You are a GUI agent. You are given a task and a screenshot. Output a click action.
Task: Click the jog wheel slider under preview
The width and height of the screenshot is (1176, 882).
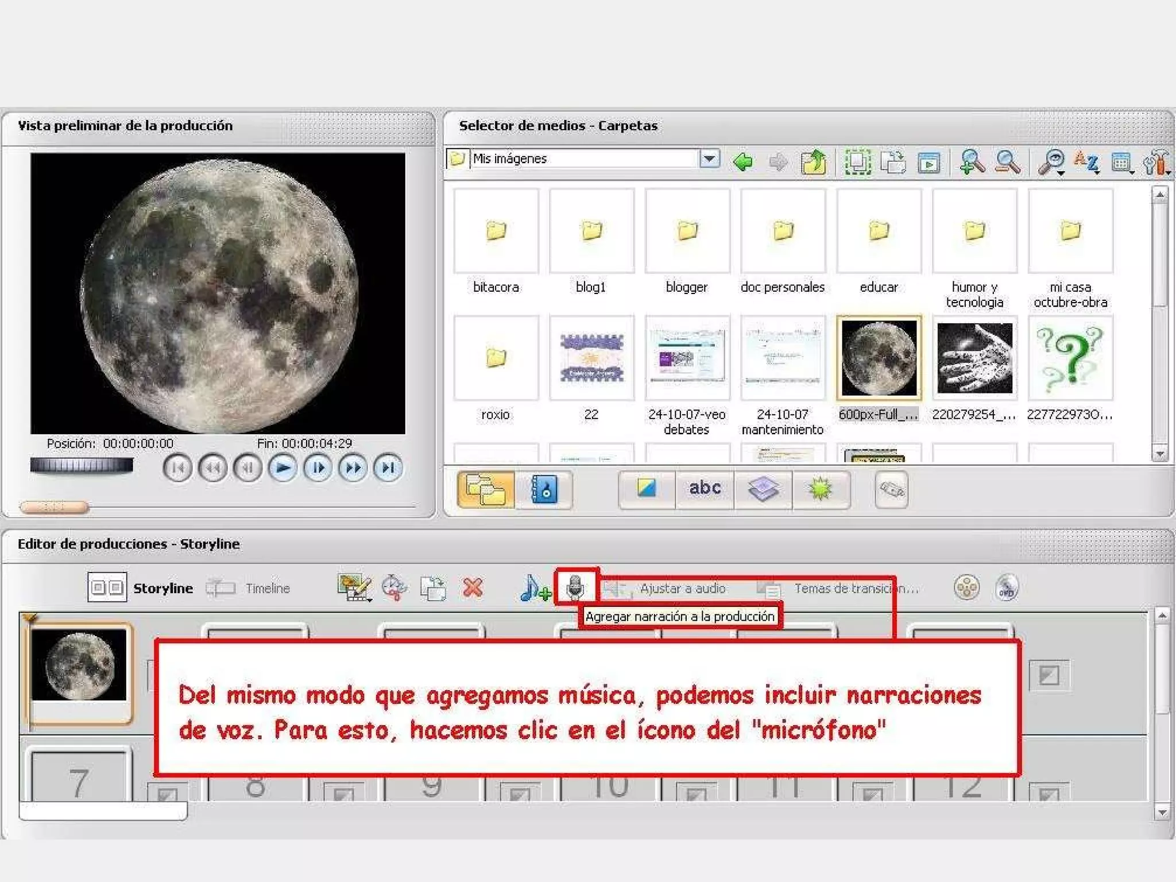[x=82, y=465]
